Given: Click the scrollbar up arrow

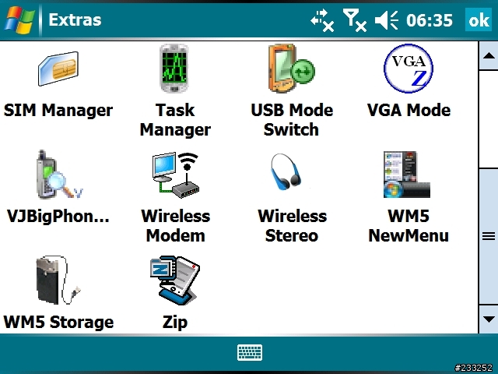Looking at the screenshot, I should click(489, 56).
